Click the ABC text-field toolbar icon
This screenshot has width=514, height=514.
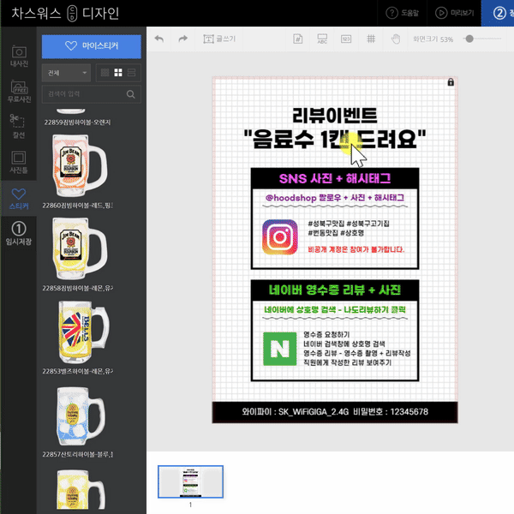click(x=322, y=39)
